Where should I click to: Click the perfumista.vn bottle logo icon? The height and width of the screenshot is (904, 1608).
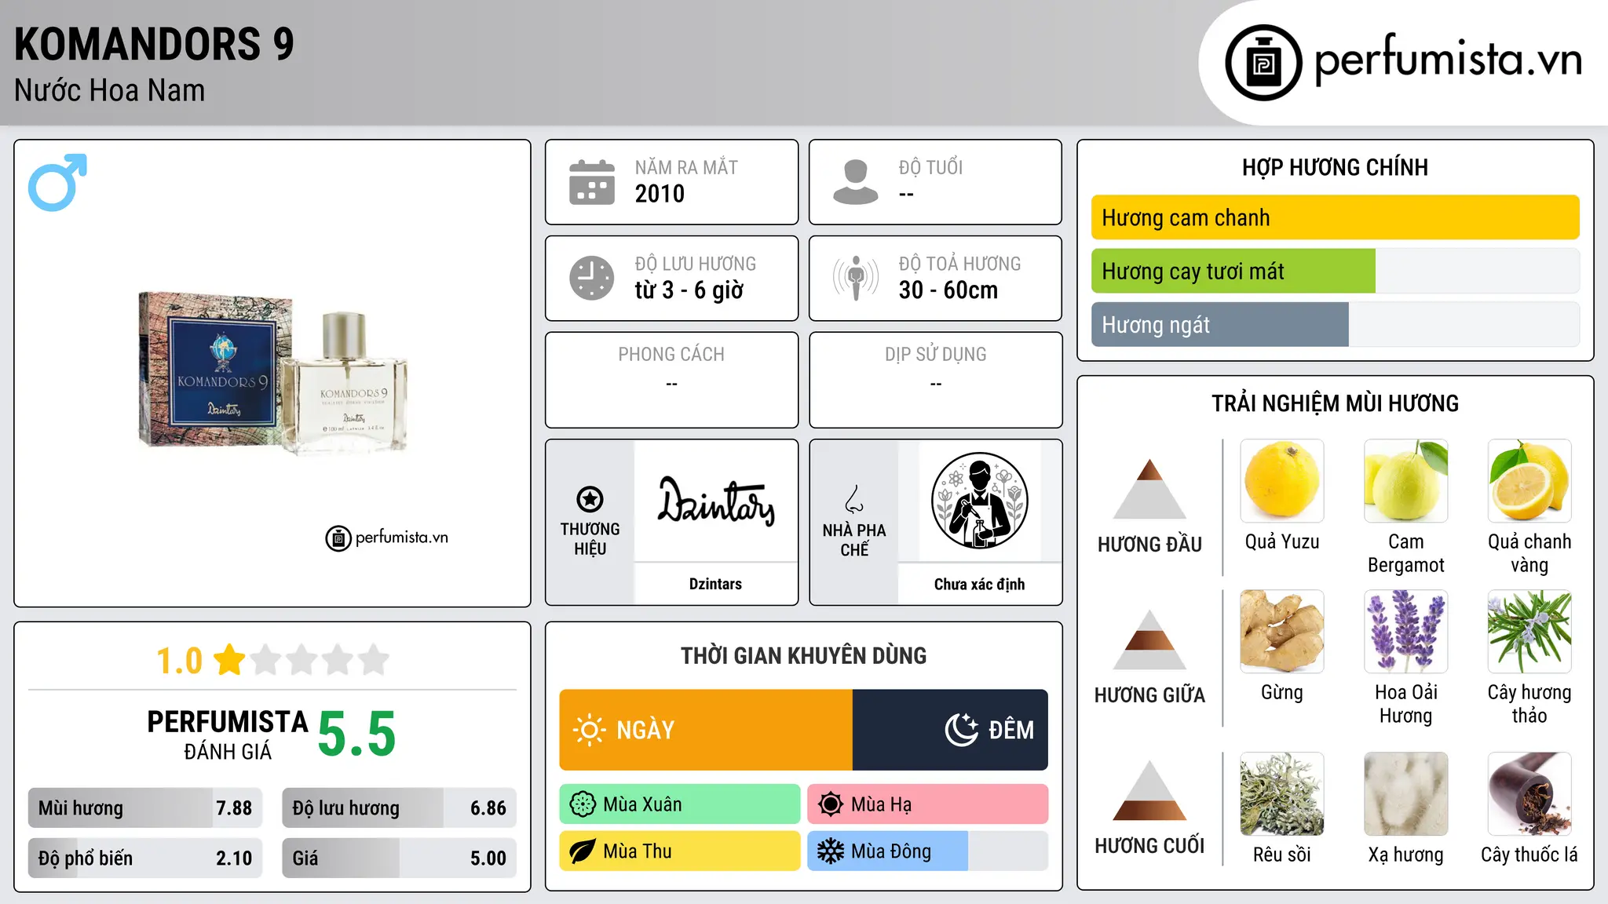tap(1263, 63)
